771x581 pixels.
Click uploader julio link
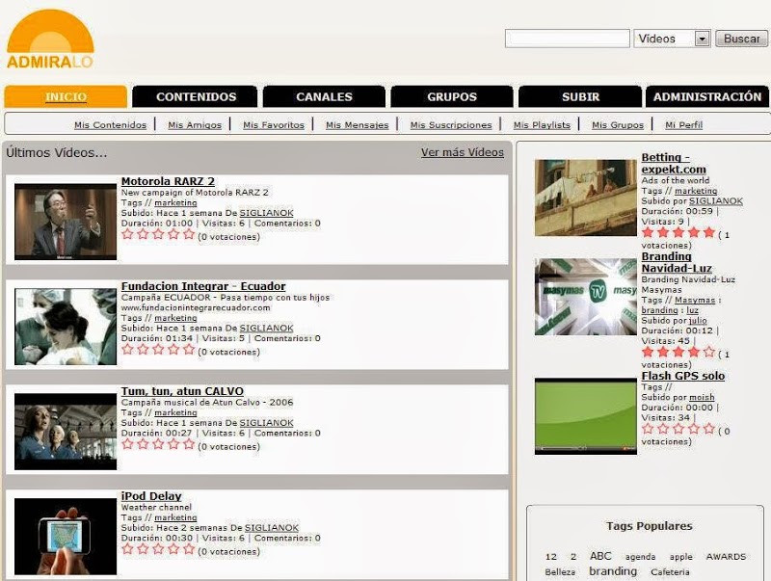tap(698, 321)
